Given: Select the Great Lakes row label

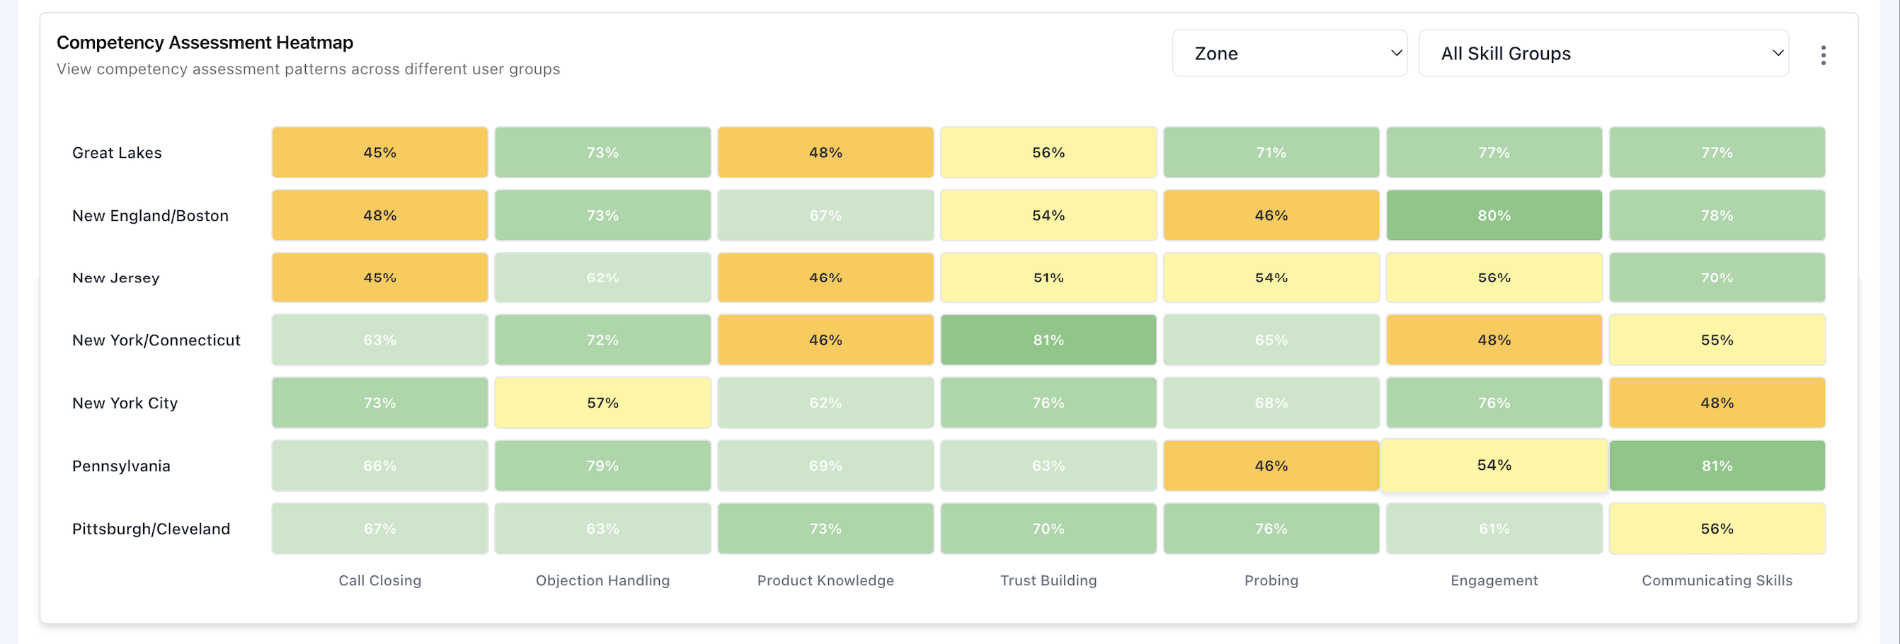Looking at the screenshot, I should (117, 153).
